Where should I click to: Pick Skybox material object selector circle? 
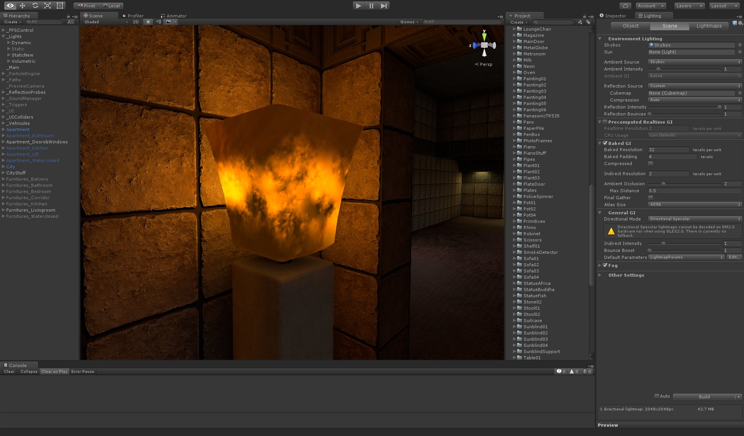(740, 45)
